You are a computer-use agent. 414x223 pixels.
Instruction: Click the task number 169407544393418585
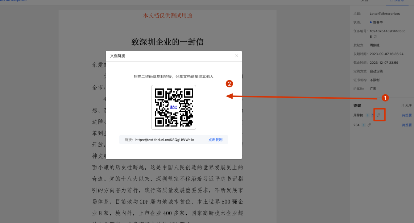pos(387,31)
